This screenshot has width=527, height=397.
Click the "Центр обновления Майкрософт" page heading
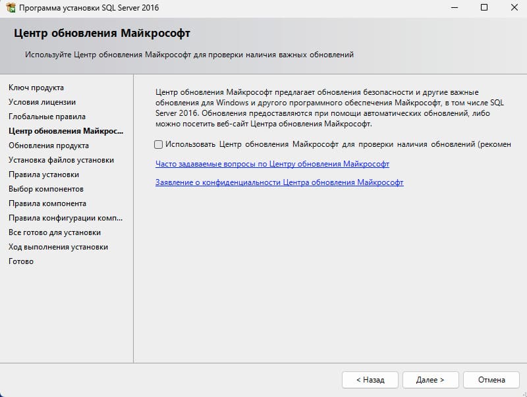(102, 34)
